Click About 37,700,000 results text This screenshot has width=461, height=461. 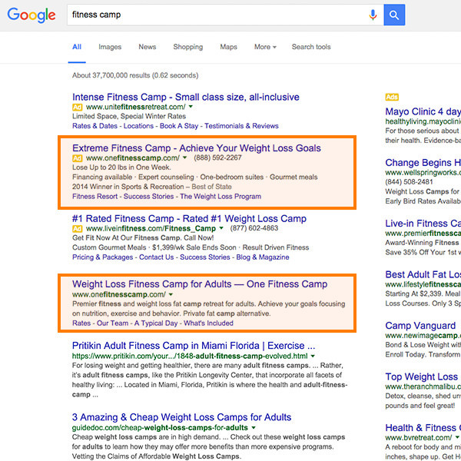tap(135, 75)
